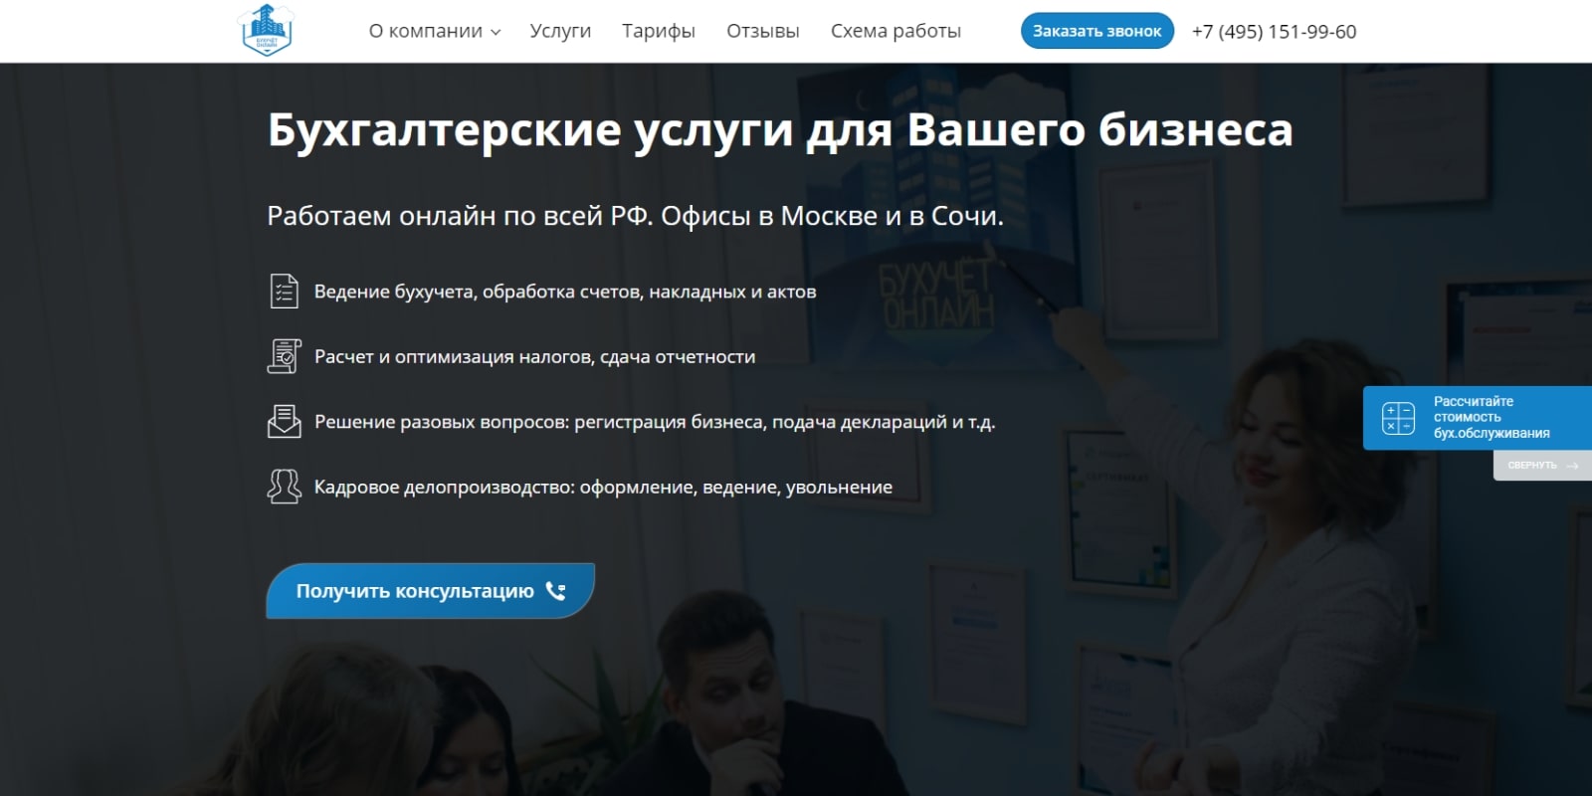
Task: Click text Ведение бухучета, обработка счетов, накладных и актов
Action: [565, 292]
